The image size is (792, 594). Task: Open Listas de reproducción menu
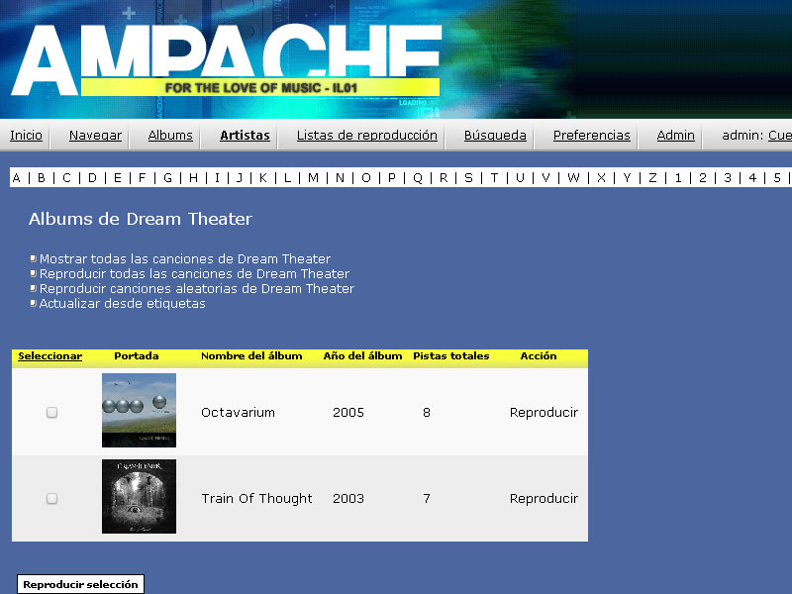[367, 136]
